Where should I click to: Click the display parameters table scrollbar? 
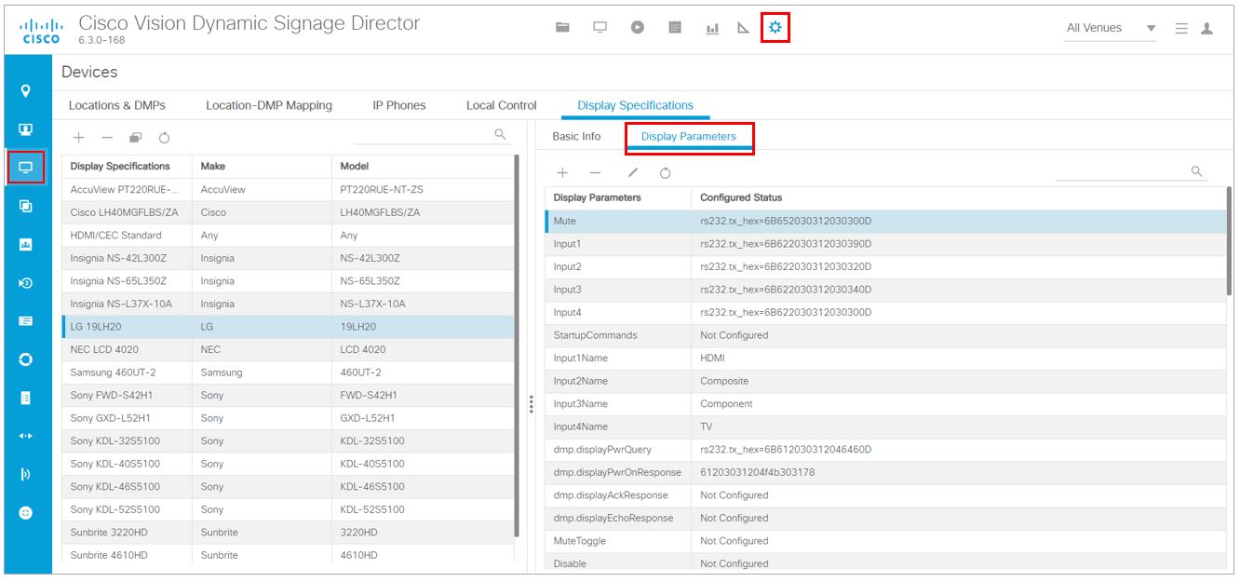coord(1229,242)
